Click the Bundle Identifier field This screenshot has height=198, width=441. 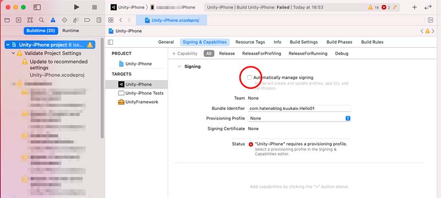[299, 108]
